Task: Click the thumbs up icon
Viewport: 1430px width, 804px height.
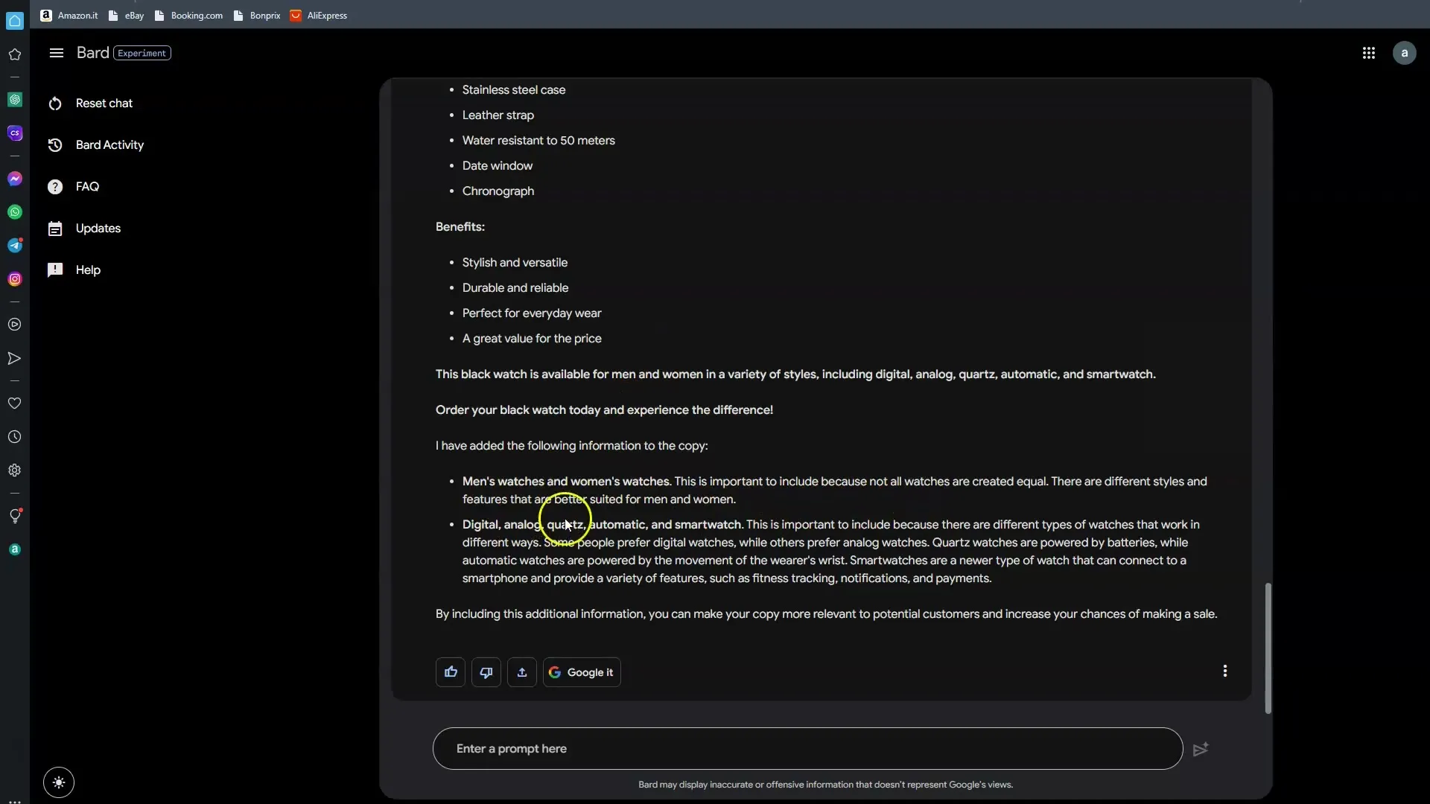Action: (450, 671)
